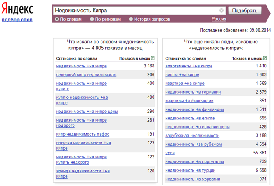Open link недвижимость +на кипре with 3 188
Viewport: 274px width, 186px height.
tap(81, 66)
